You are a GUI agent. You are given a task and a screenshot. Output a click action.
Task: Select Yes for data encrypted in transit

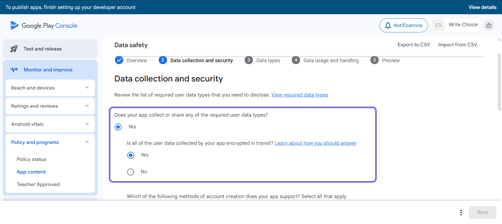coord(131,155)
